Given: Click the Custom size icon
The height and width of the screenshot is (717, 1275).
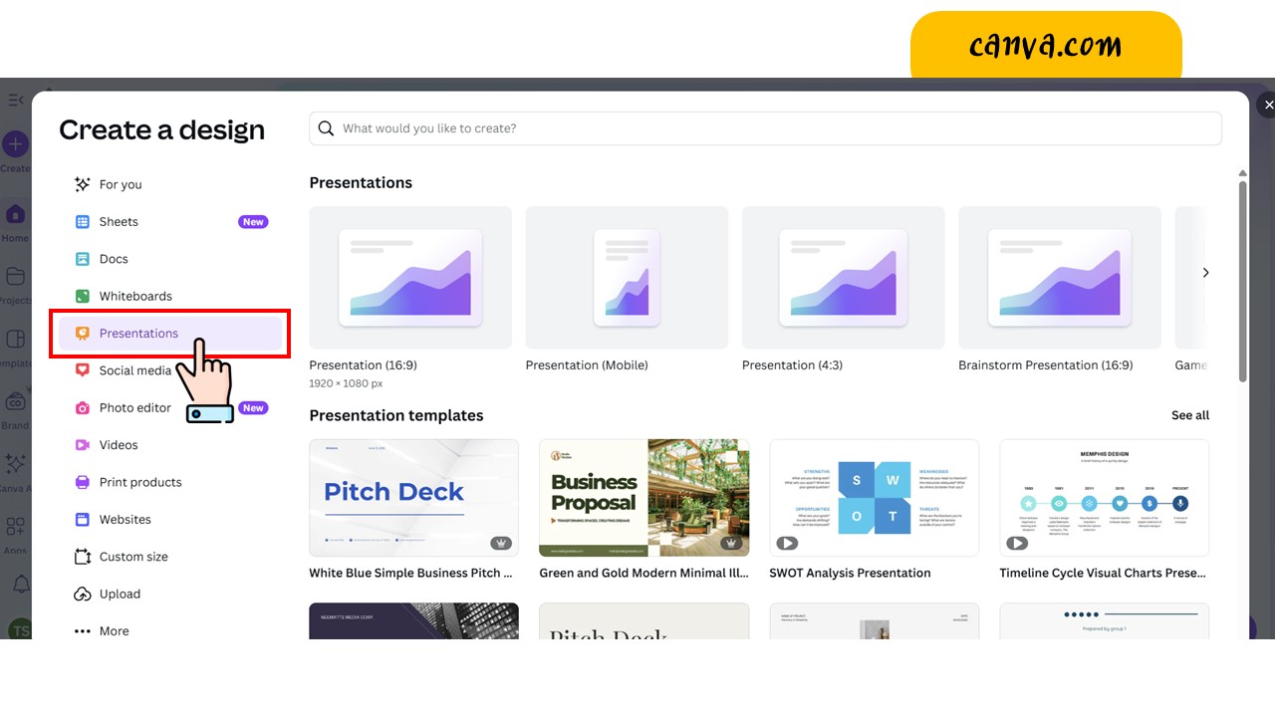Looking at the screenshot, I should point(83,557).
